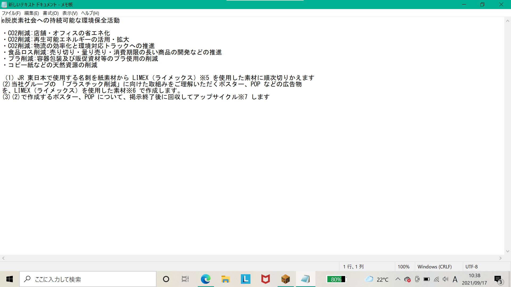Click the 100% zoom status entry
This screenshot has width=511, height=287.
pyautogui.click(x=403, y=267)
